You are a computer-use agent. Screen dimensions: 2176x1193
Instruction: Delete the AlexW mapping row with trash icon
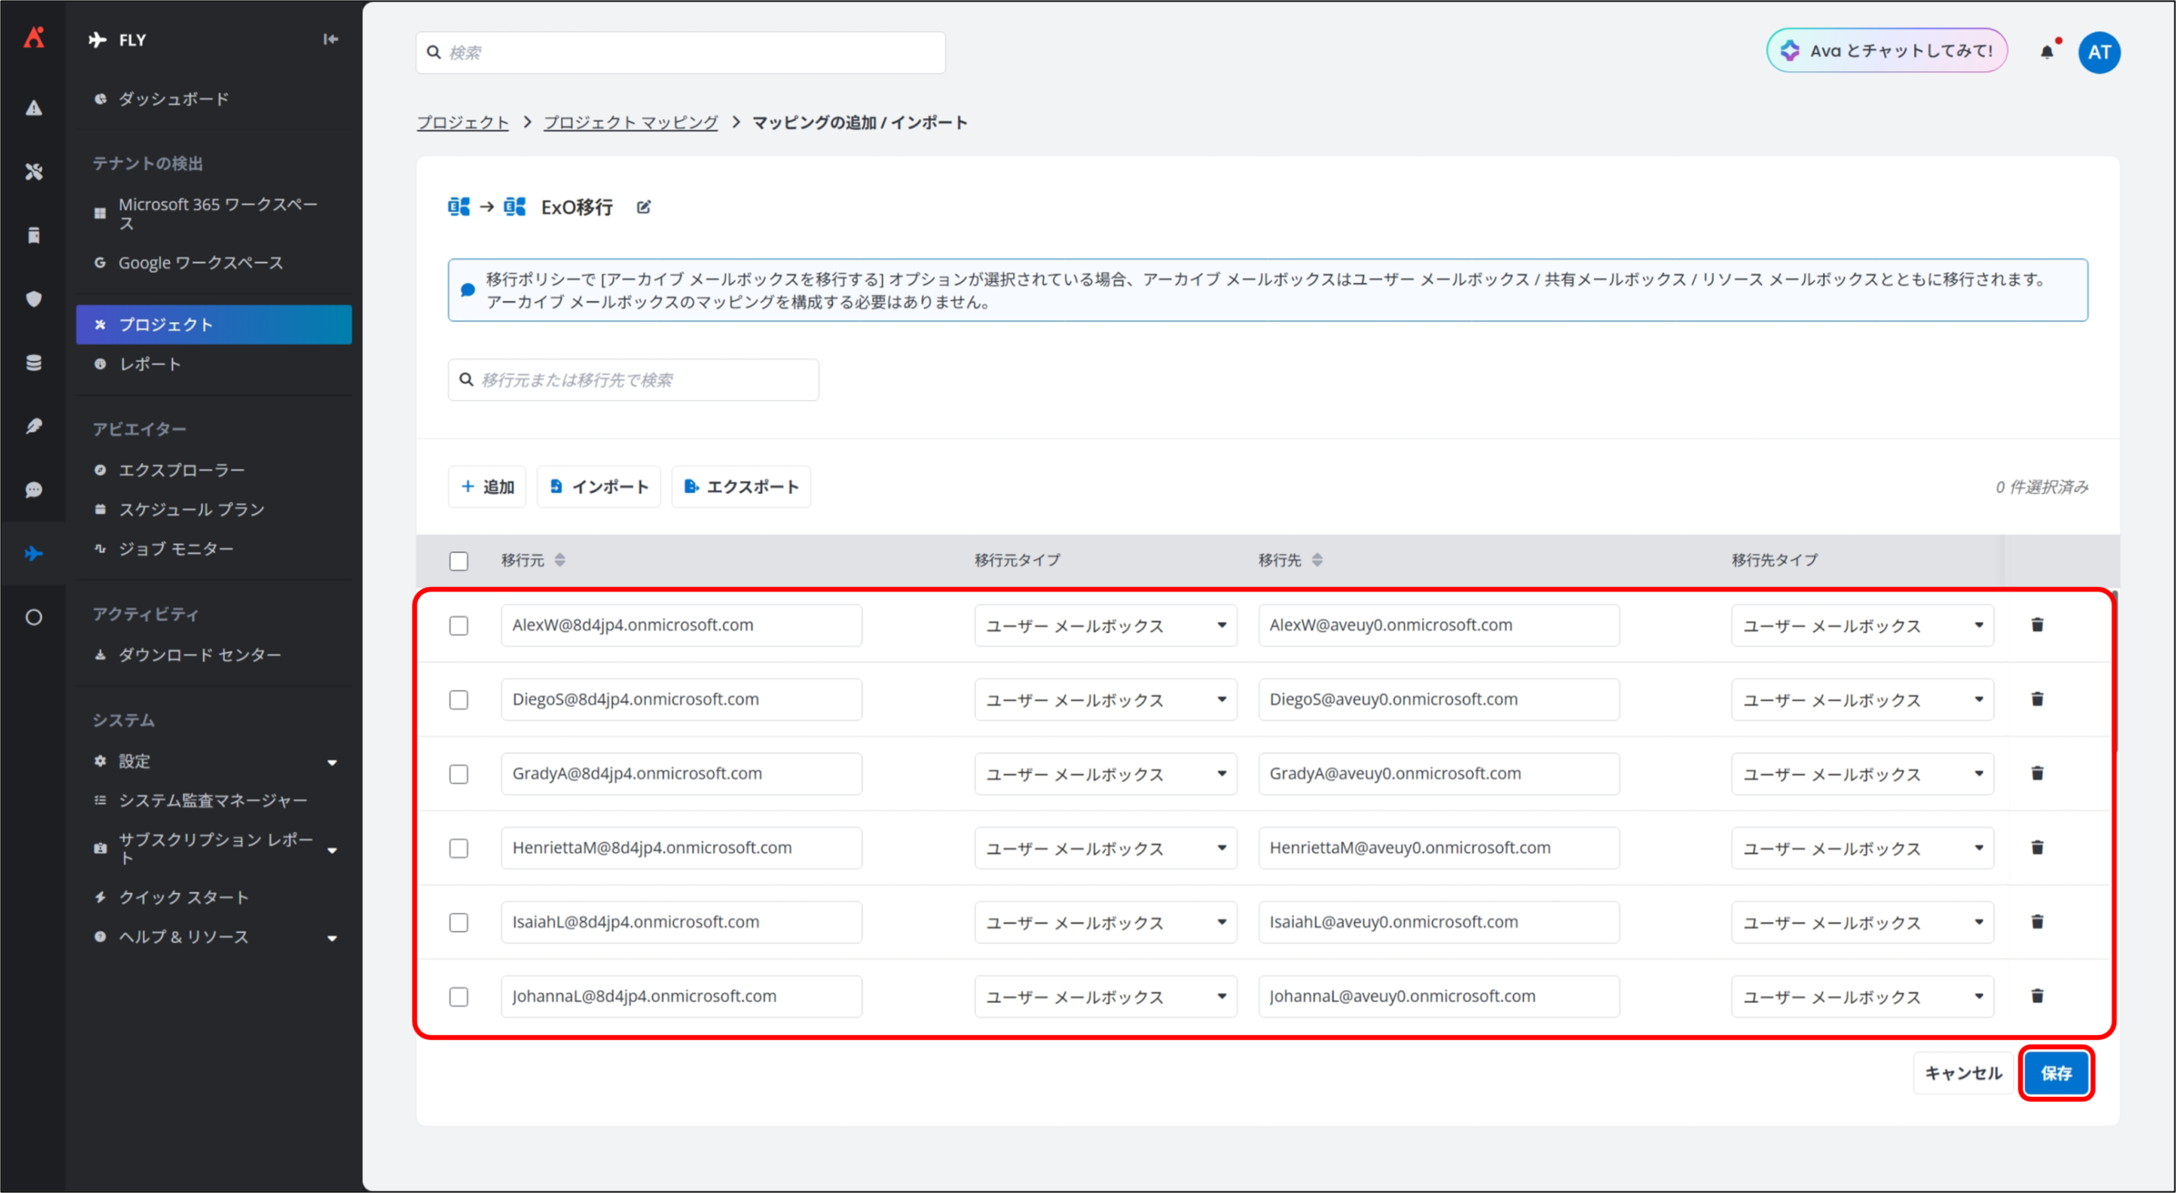point(2037,625)
